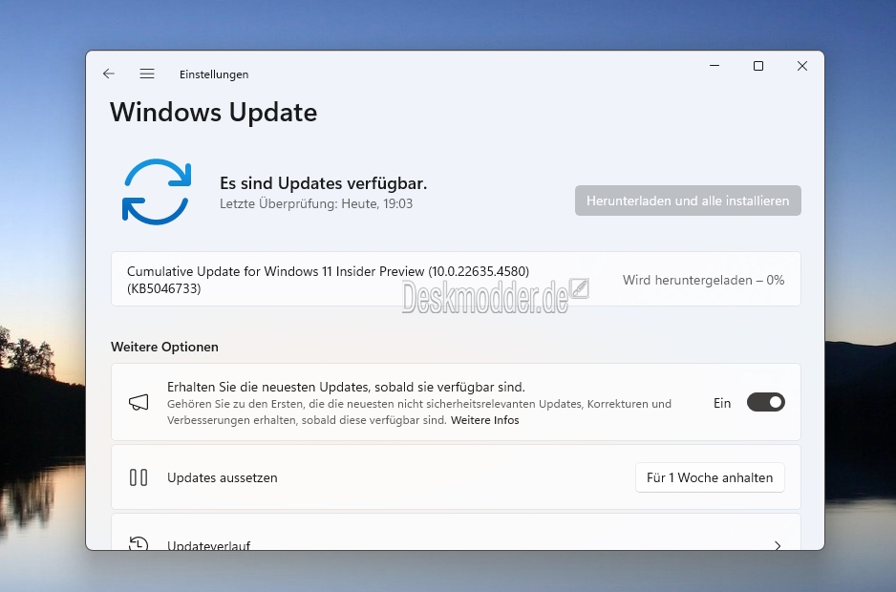Open the hamburger navigation menu
Image resolution: width=896 pixels, height=592 pixels.
pos(147,74)
